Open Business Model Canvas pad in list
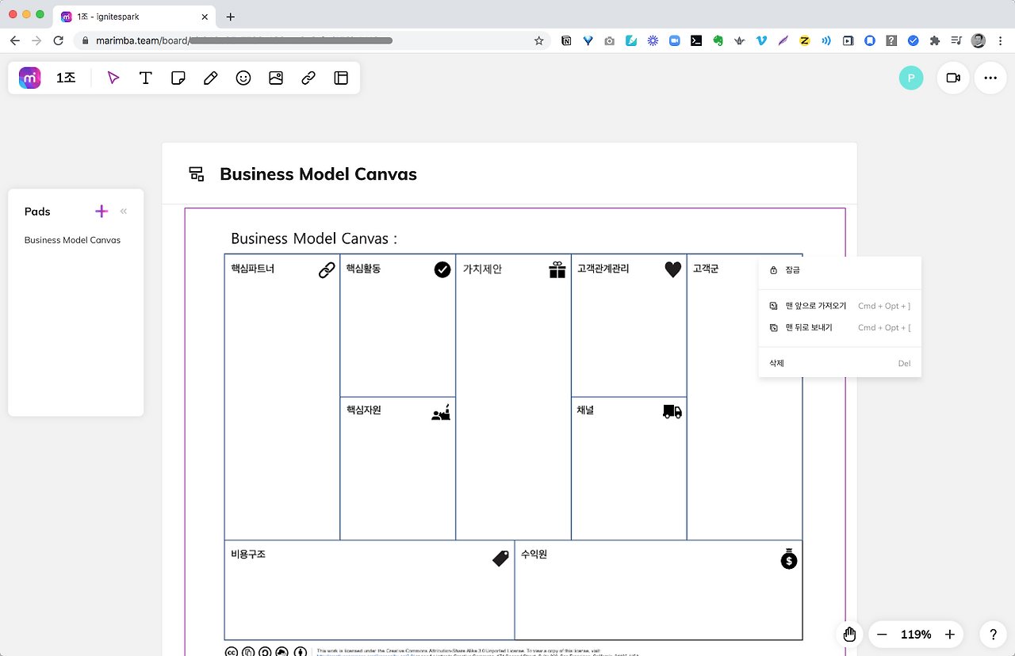Screen dimensions: 1015x656 [x=72, y=240]
